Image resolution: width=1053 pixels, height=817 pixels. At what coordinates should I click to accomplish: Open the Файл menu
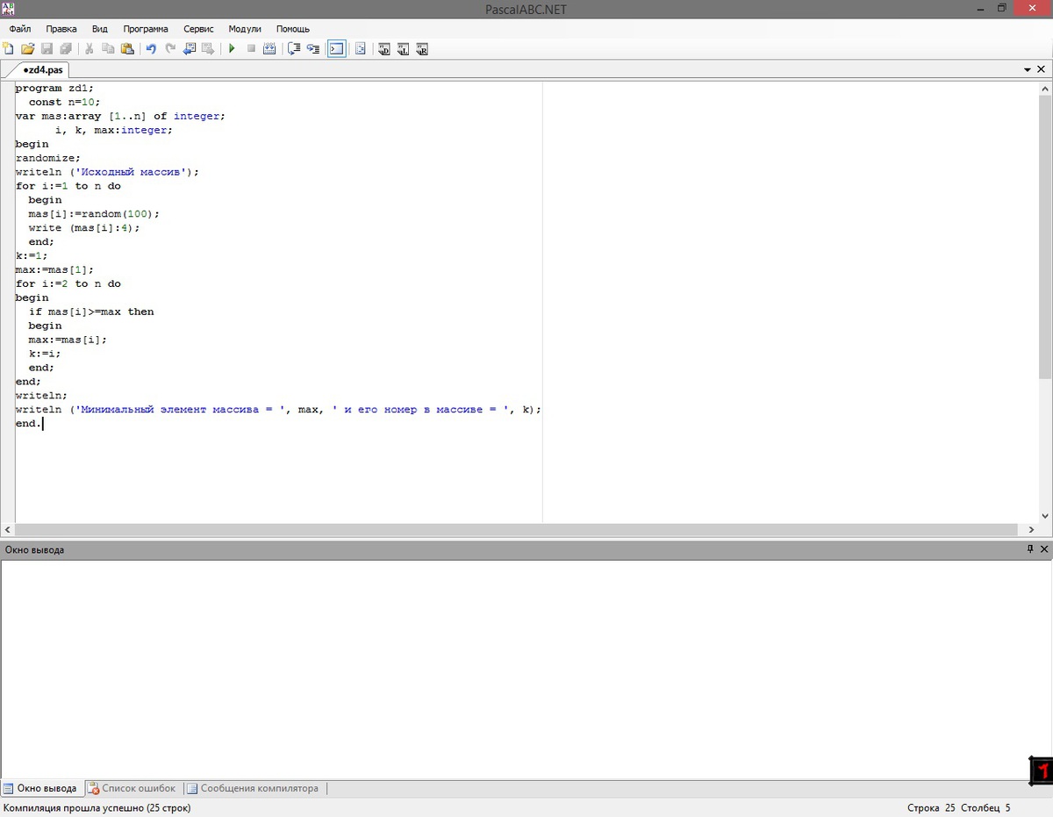[x=20, y=29]
